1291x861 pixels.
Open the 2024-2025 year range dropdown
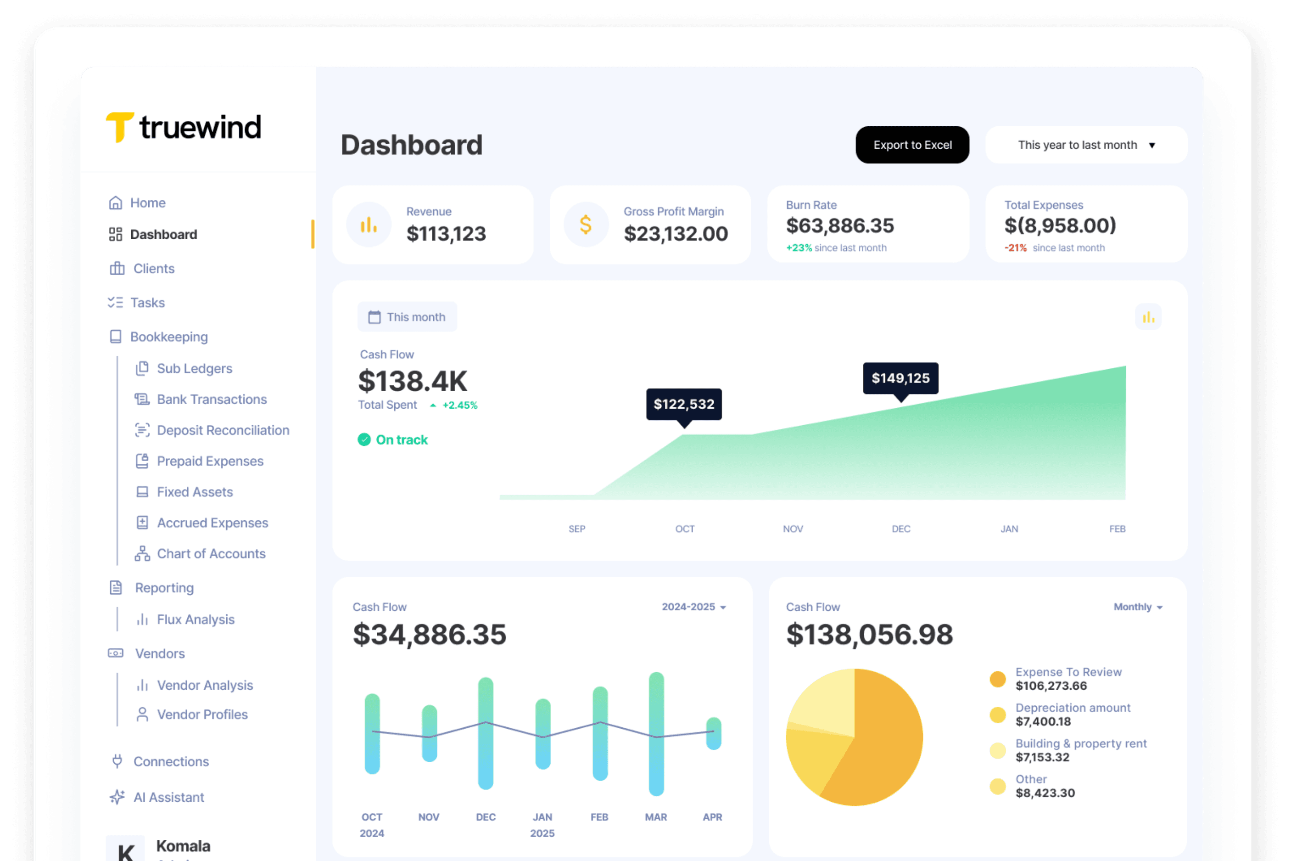pos(693,607)
